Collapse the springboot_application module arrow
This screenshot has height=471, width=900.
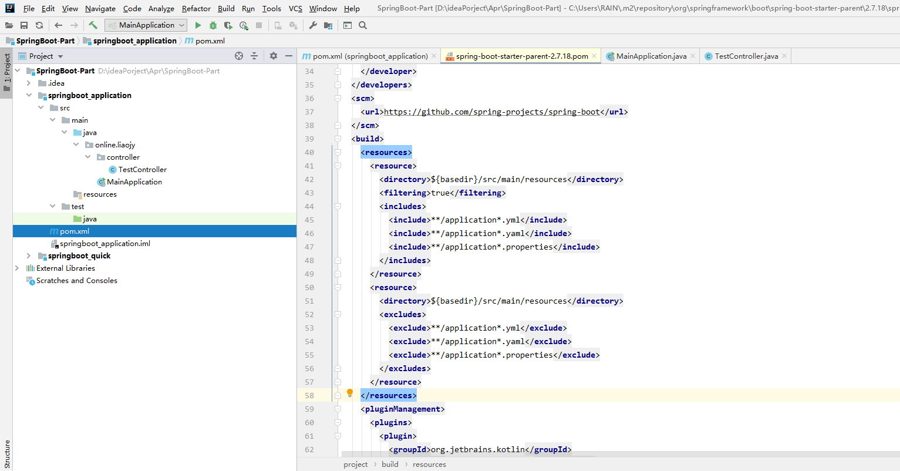[29, 95]
